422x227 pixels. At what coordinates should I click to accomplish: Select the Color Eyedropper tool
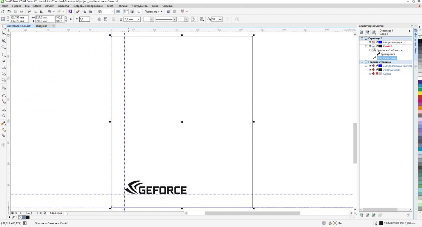click(x=3, y=123)
